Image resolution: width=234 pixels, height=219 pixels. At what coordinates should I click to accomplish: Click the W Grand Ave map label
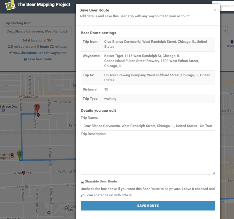click(x=28, y=96)
